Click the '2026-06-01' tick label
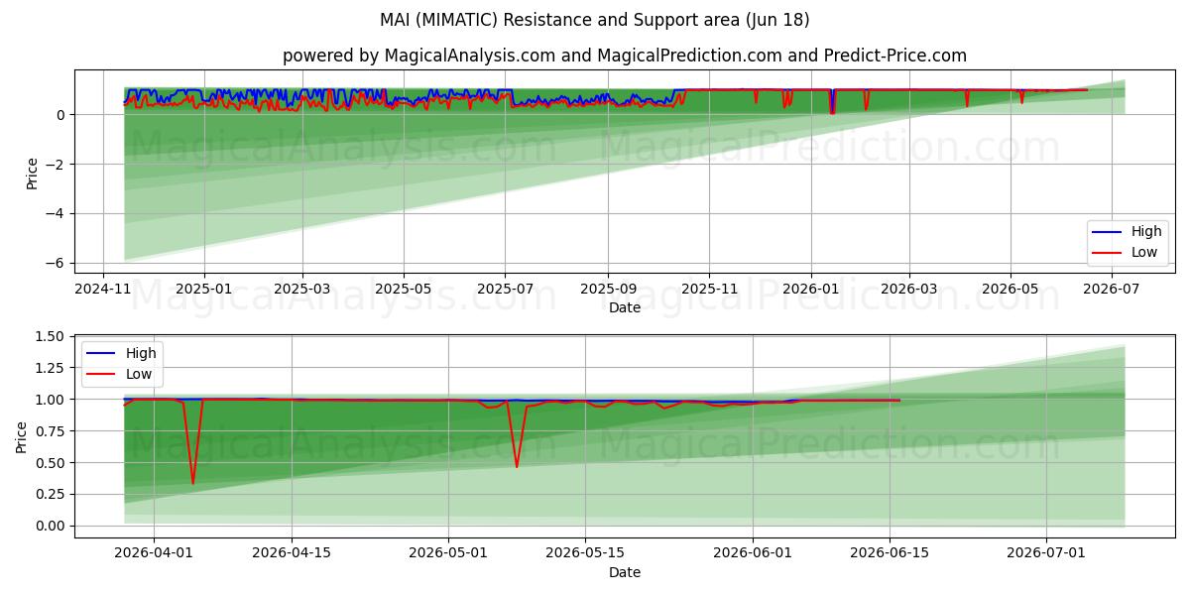The height and width of the screenshot is (595, 1190). 753,552
